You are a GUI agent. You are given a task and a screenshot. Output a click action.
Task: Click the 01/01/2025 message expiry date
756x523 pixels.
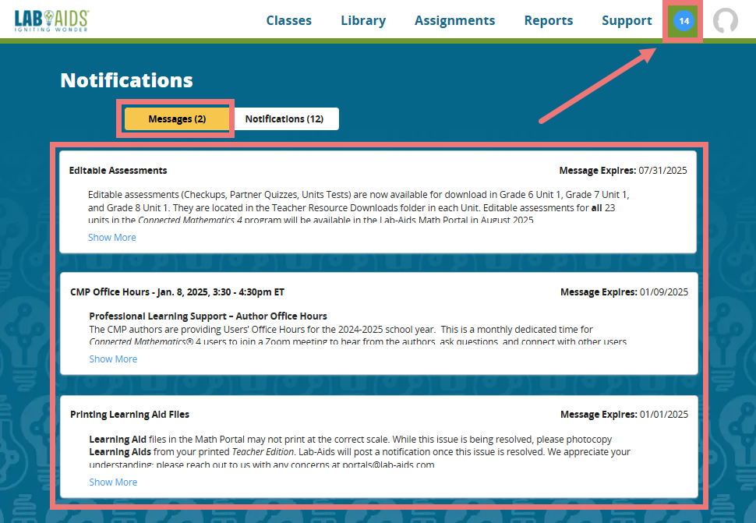click(663, 415)
